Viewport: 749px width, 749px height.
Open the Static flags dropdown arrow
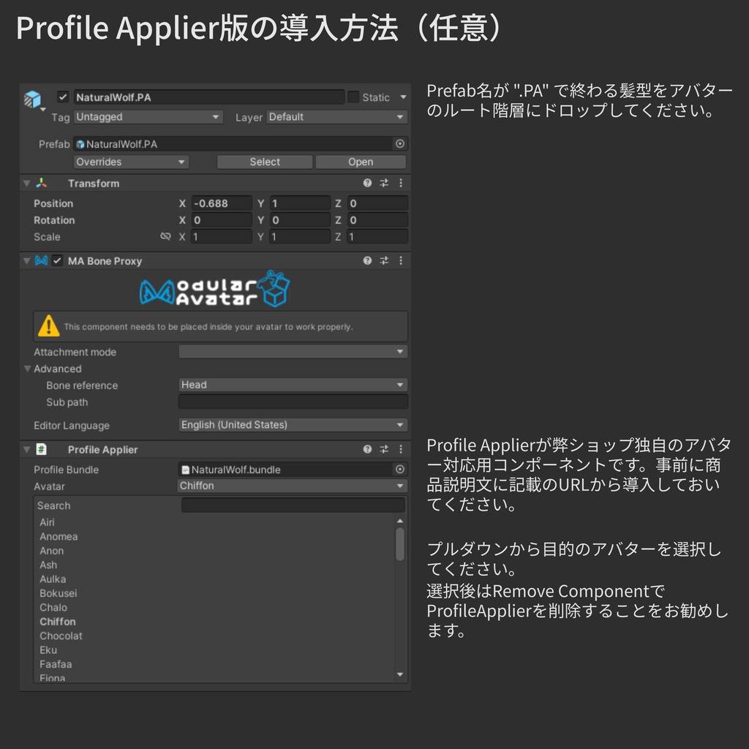[x=403, y=97]
